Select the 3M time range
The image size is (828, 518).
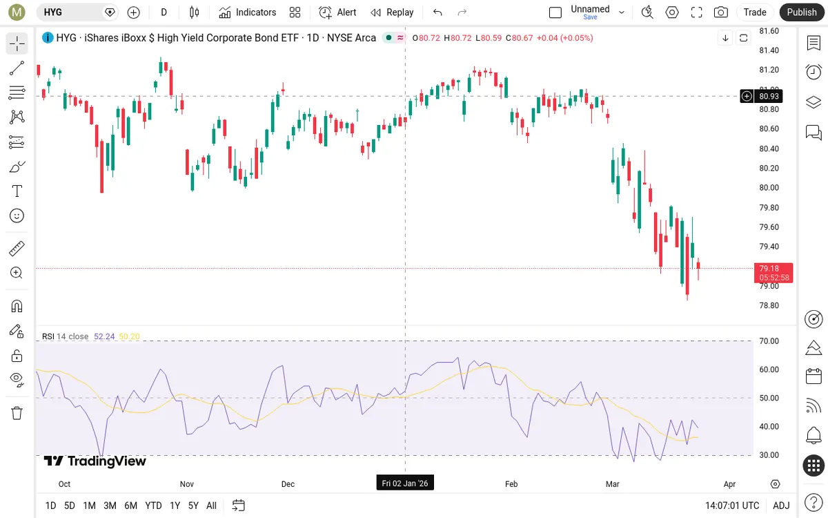[110, 506]
